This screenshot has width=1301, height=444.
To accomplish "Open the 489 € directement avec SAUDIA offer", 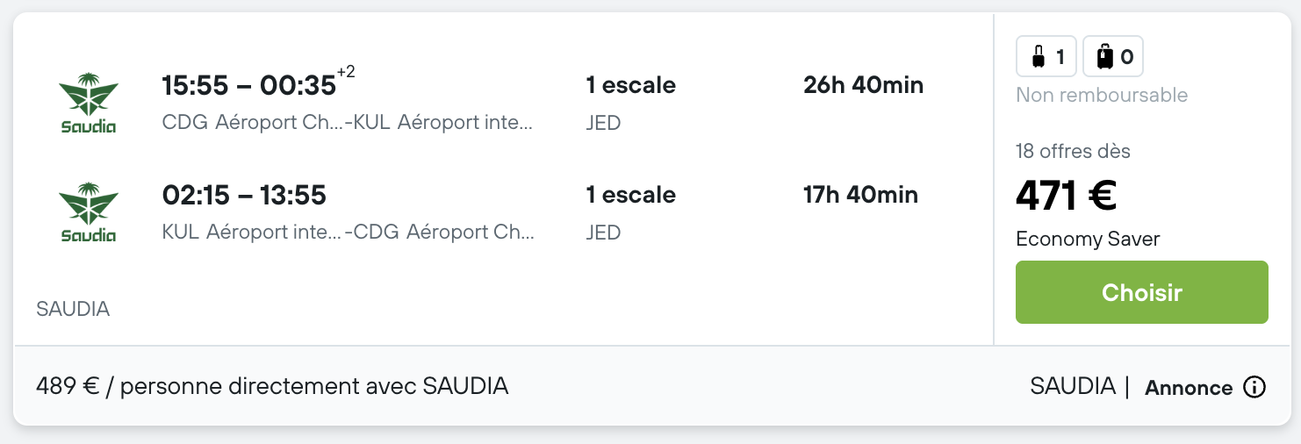I will (272, 386).
